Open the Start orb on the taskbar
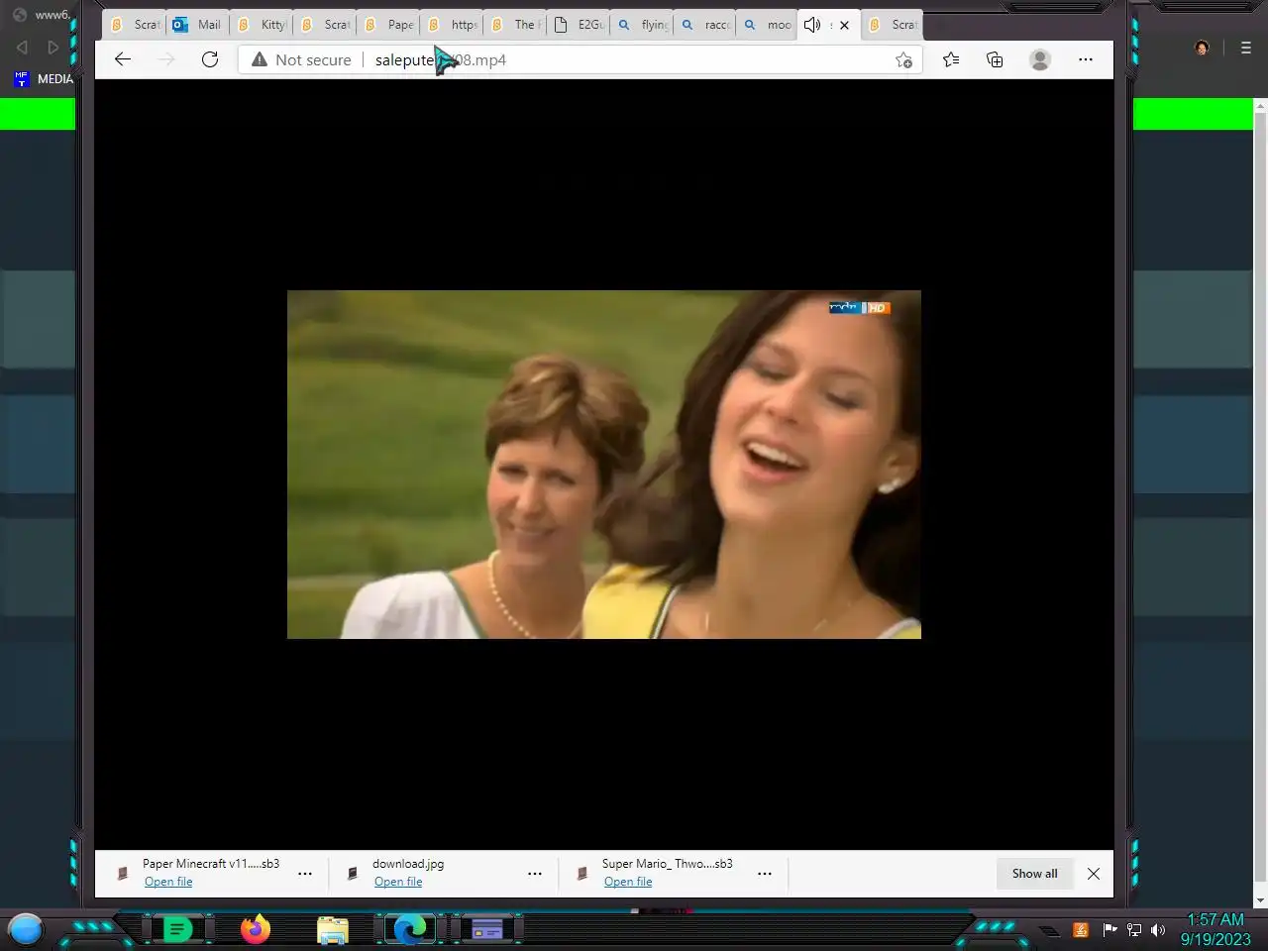1268x951 pixels. (25, 929)
